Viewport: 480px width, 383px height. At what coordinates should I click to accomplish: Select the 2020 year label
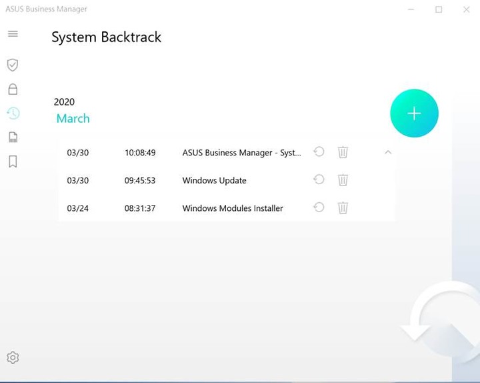(x=64, y=101)
